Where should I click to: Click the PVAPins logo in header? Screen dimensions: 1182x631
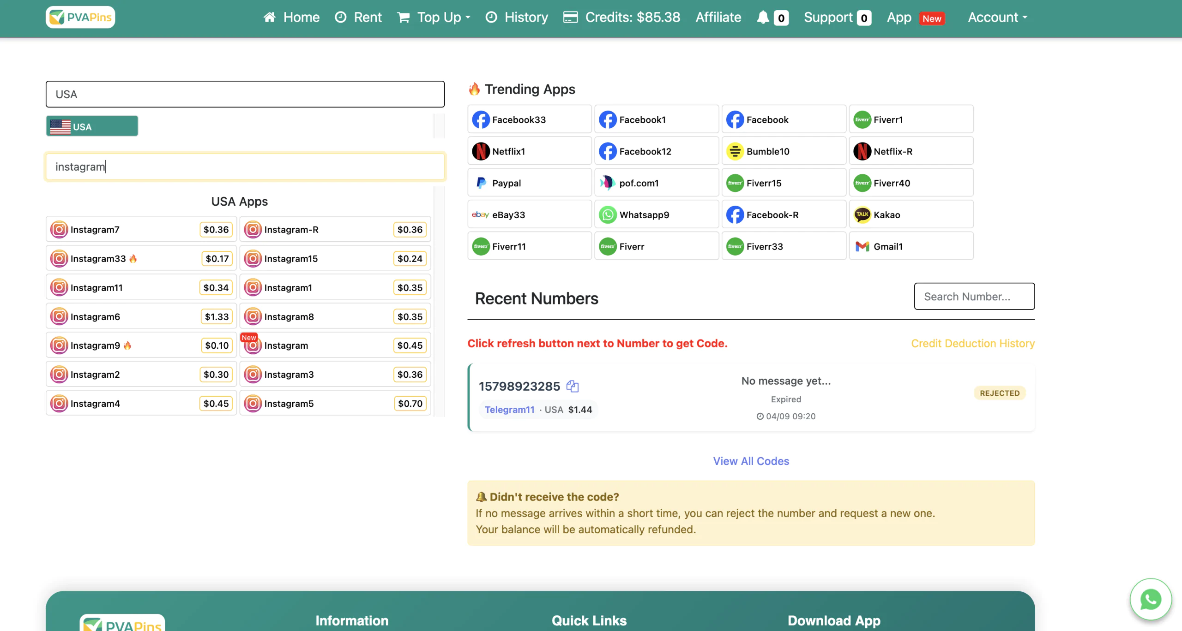pos(80,17)
